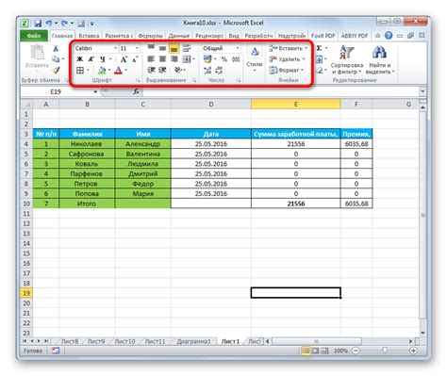Switch to Page Break Preview in status bar
Screen dimensions: 447x376
pyautogui.click(x=324, y=351)
